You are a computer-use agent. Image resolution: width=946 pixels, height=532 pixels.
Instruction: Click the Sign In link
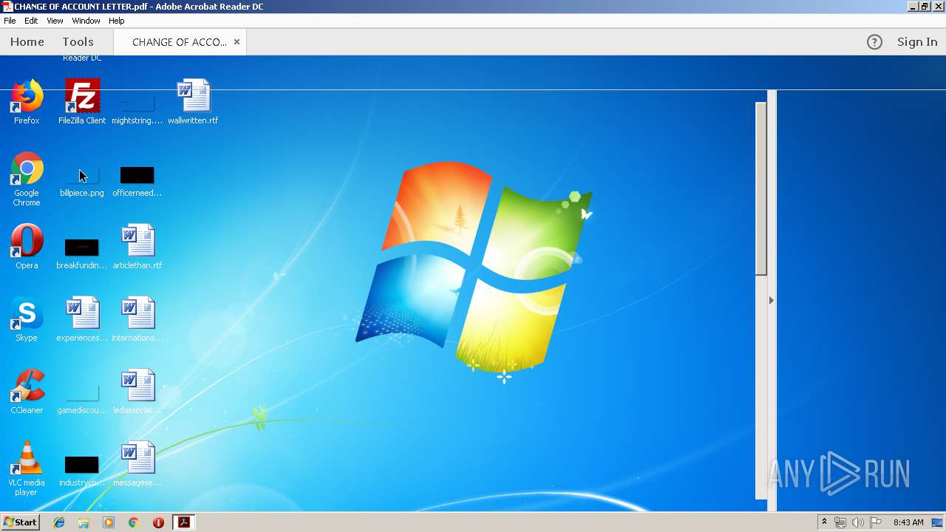pyautogui.click(x=917, y=42)
